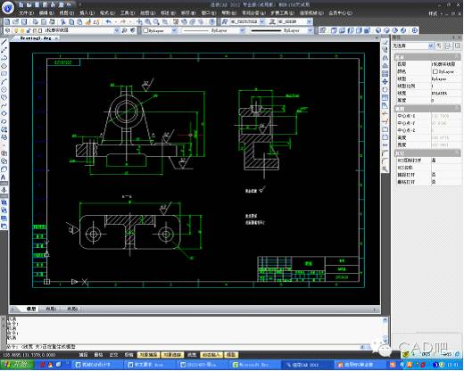Image resolution: width=464 pixels, height=371 pixels.
Task: Select the Rectangle tool in draw toolbar
Action: coord(4,74)
